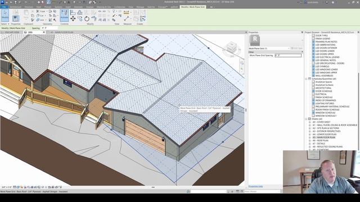Click the Measure Between Two References icon

(x=126, y=19)
